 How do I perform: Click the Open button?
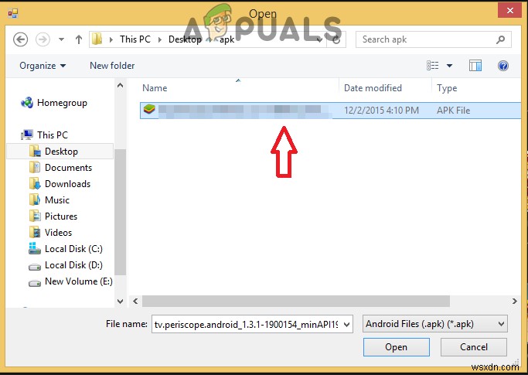click(x=397, y=347)
